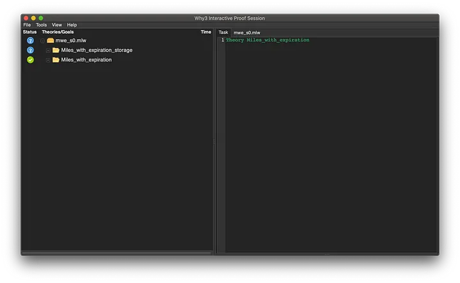Click the Status column header
The height and width of the screenshot is (283, 460).
pyautogui.click(x=29, y=32)
